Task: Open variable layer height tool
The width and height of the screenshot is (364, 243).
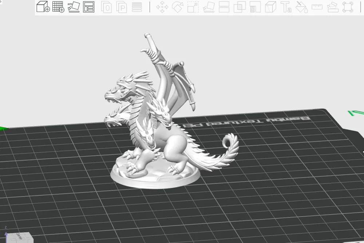Action: coord(137,7)
